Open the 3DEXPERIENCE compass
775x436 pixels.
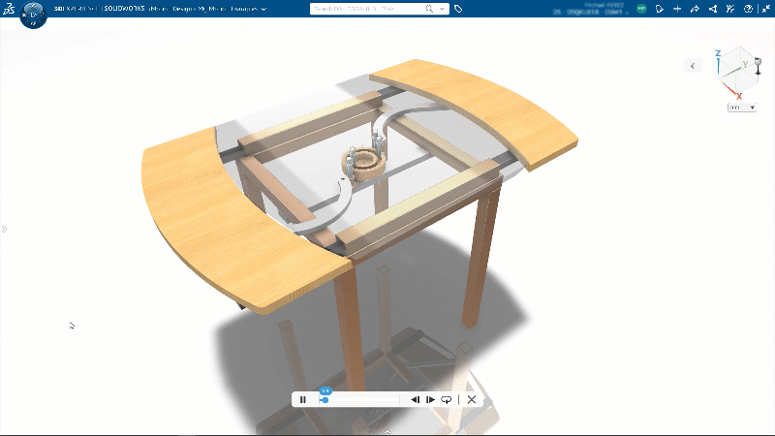point(31,15)
